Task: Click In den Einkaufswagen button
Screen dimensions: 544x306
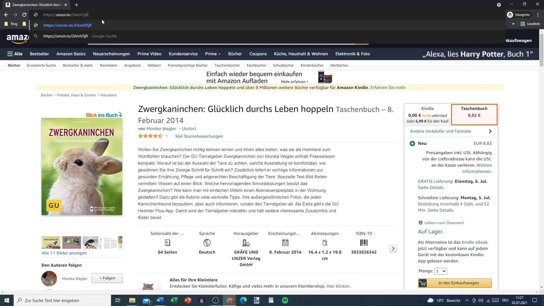Action: point(455,283)
